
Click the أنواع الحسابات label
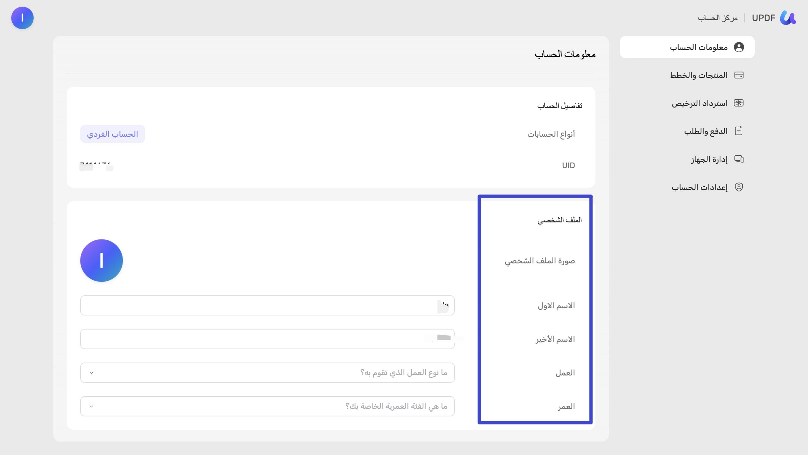(551, 134)
